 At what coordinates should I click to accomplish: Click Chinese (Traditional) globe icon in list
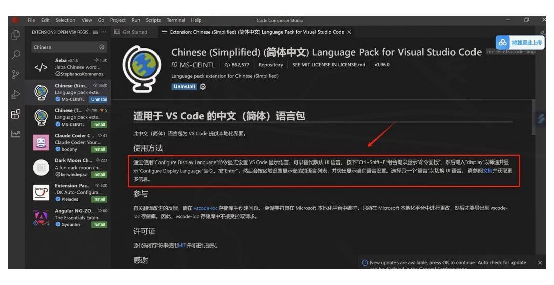41,117
